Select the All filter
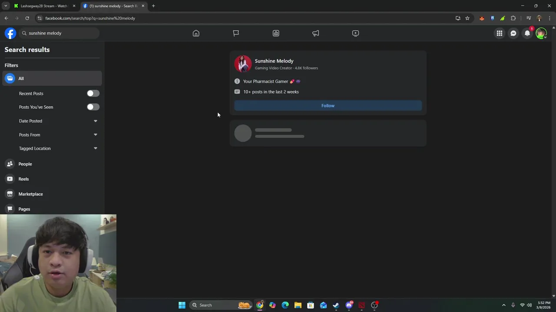The width and height of the screenshot is (556, 312). tap(52, 78)
